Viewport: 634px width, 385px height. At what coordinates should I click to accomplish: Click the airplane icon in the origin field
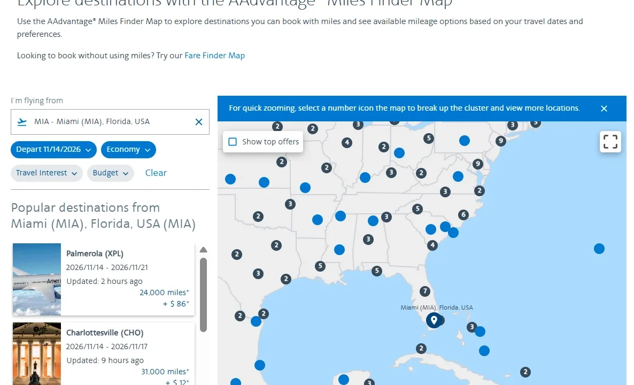point(22,122)
